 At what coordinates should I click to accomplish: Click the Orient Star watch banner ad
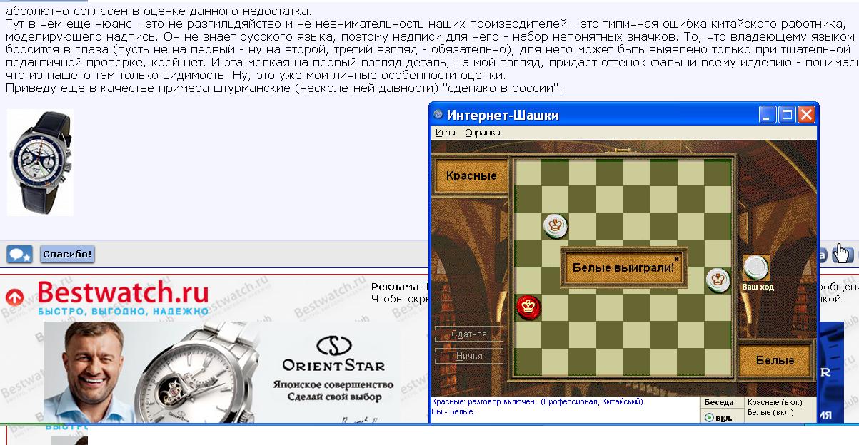[221, 372]
